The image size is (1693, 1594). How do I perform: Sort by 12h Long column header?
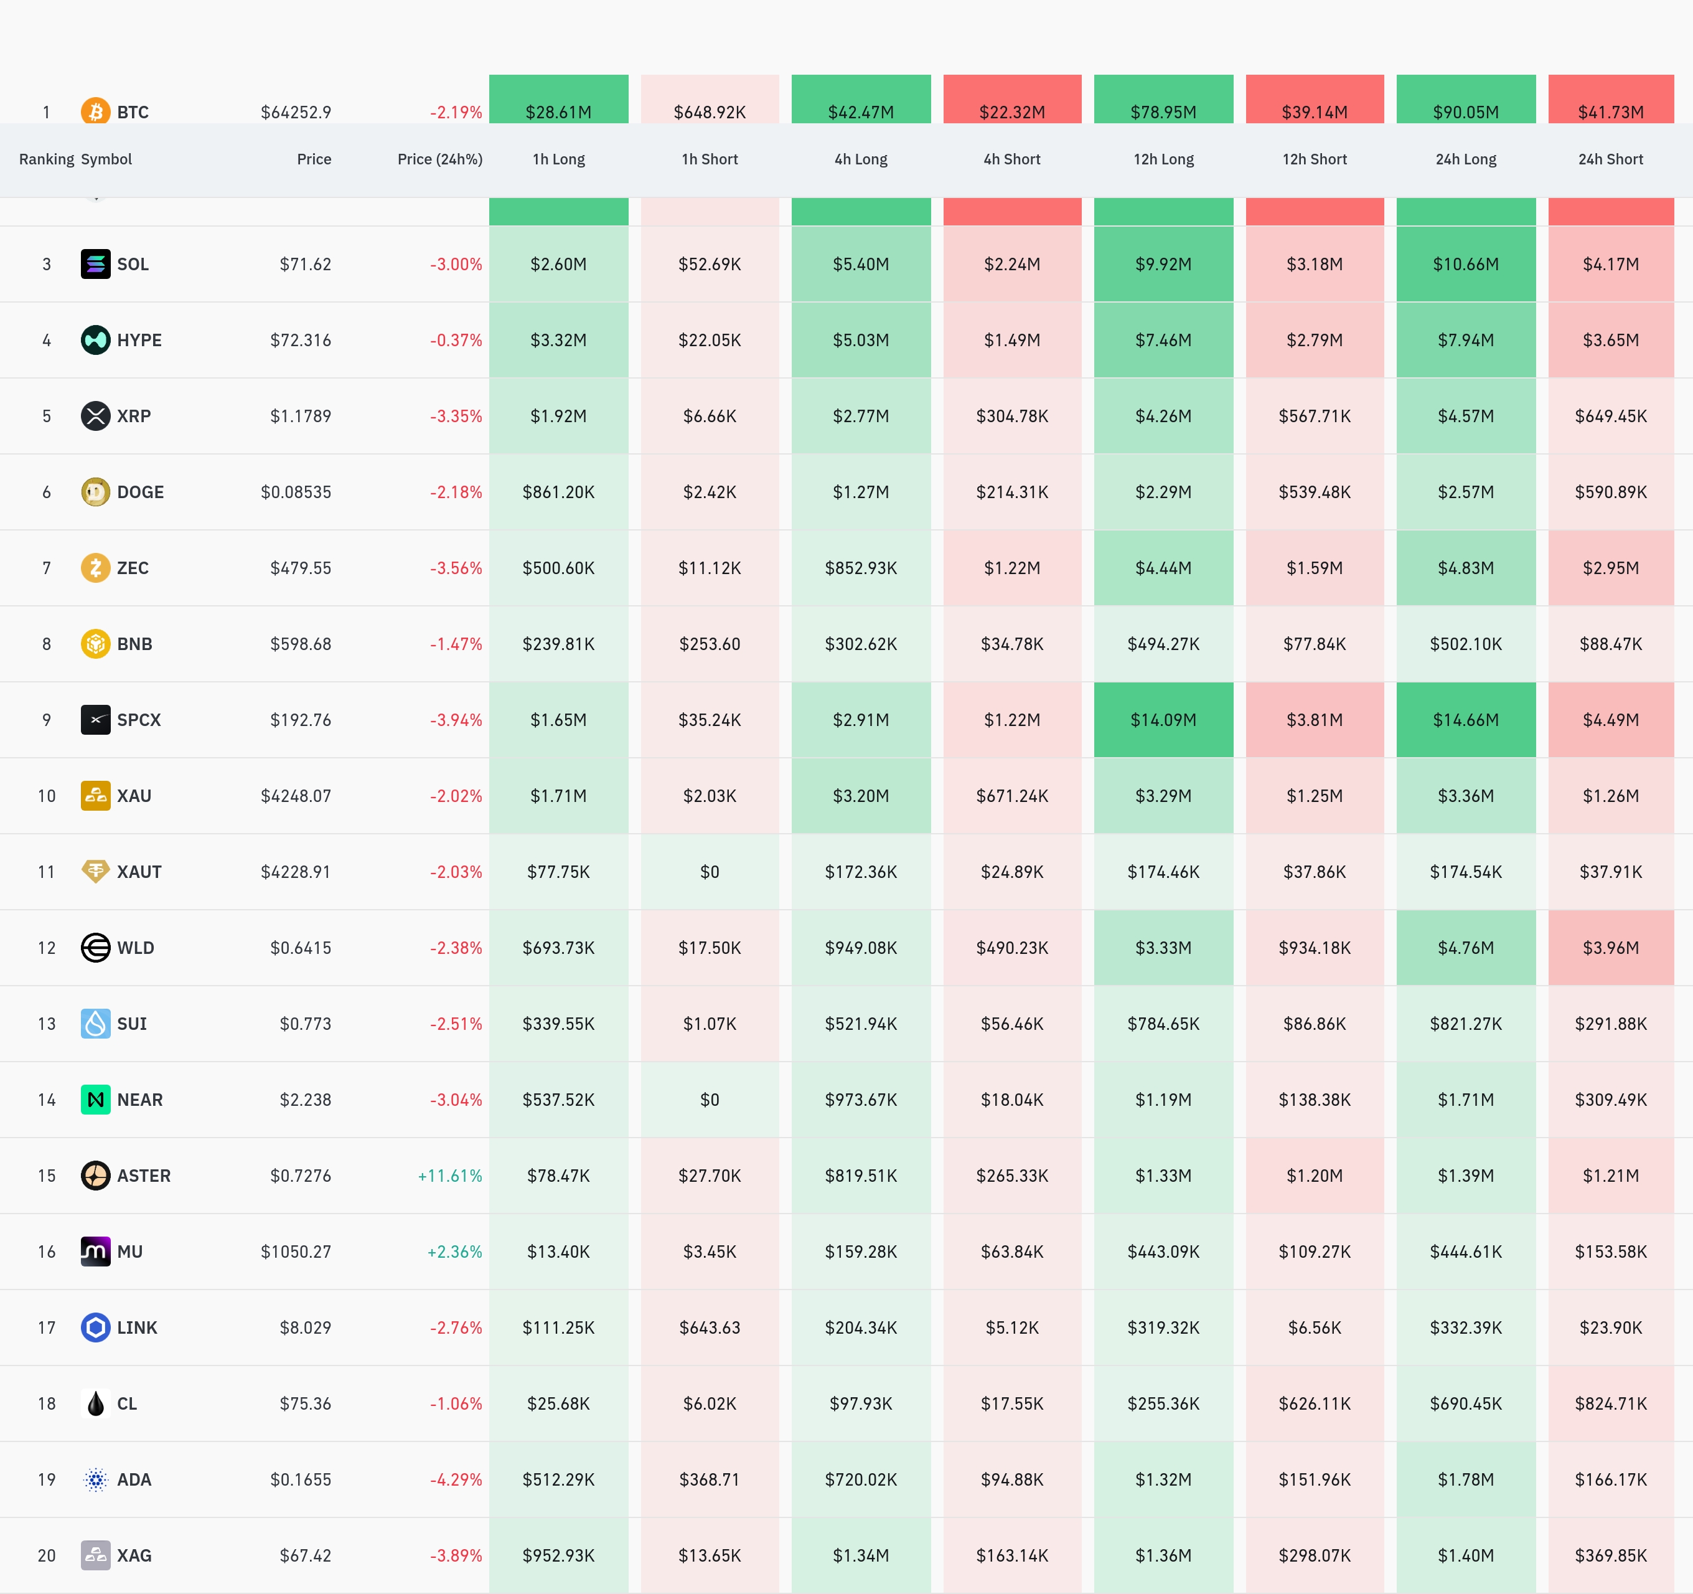click(1163, 159)
